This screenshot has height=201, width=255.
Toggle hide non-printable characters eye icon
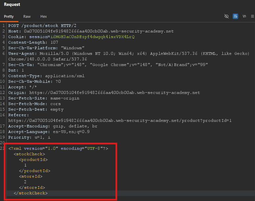[226, 16]
